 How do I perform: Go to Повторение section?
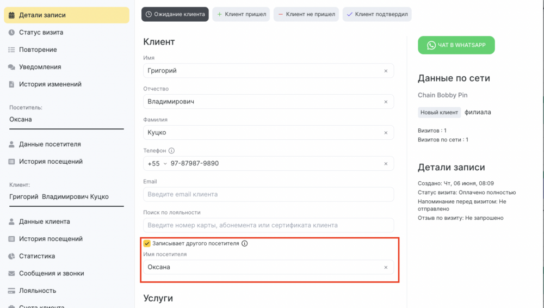coord(38,50)
